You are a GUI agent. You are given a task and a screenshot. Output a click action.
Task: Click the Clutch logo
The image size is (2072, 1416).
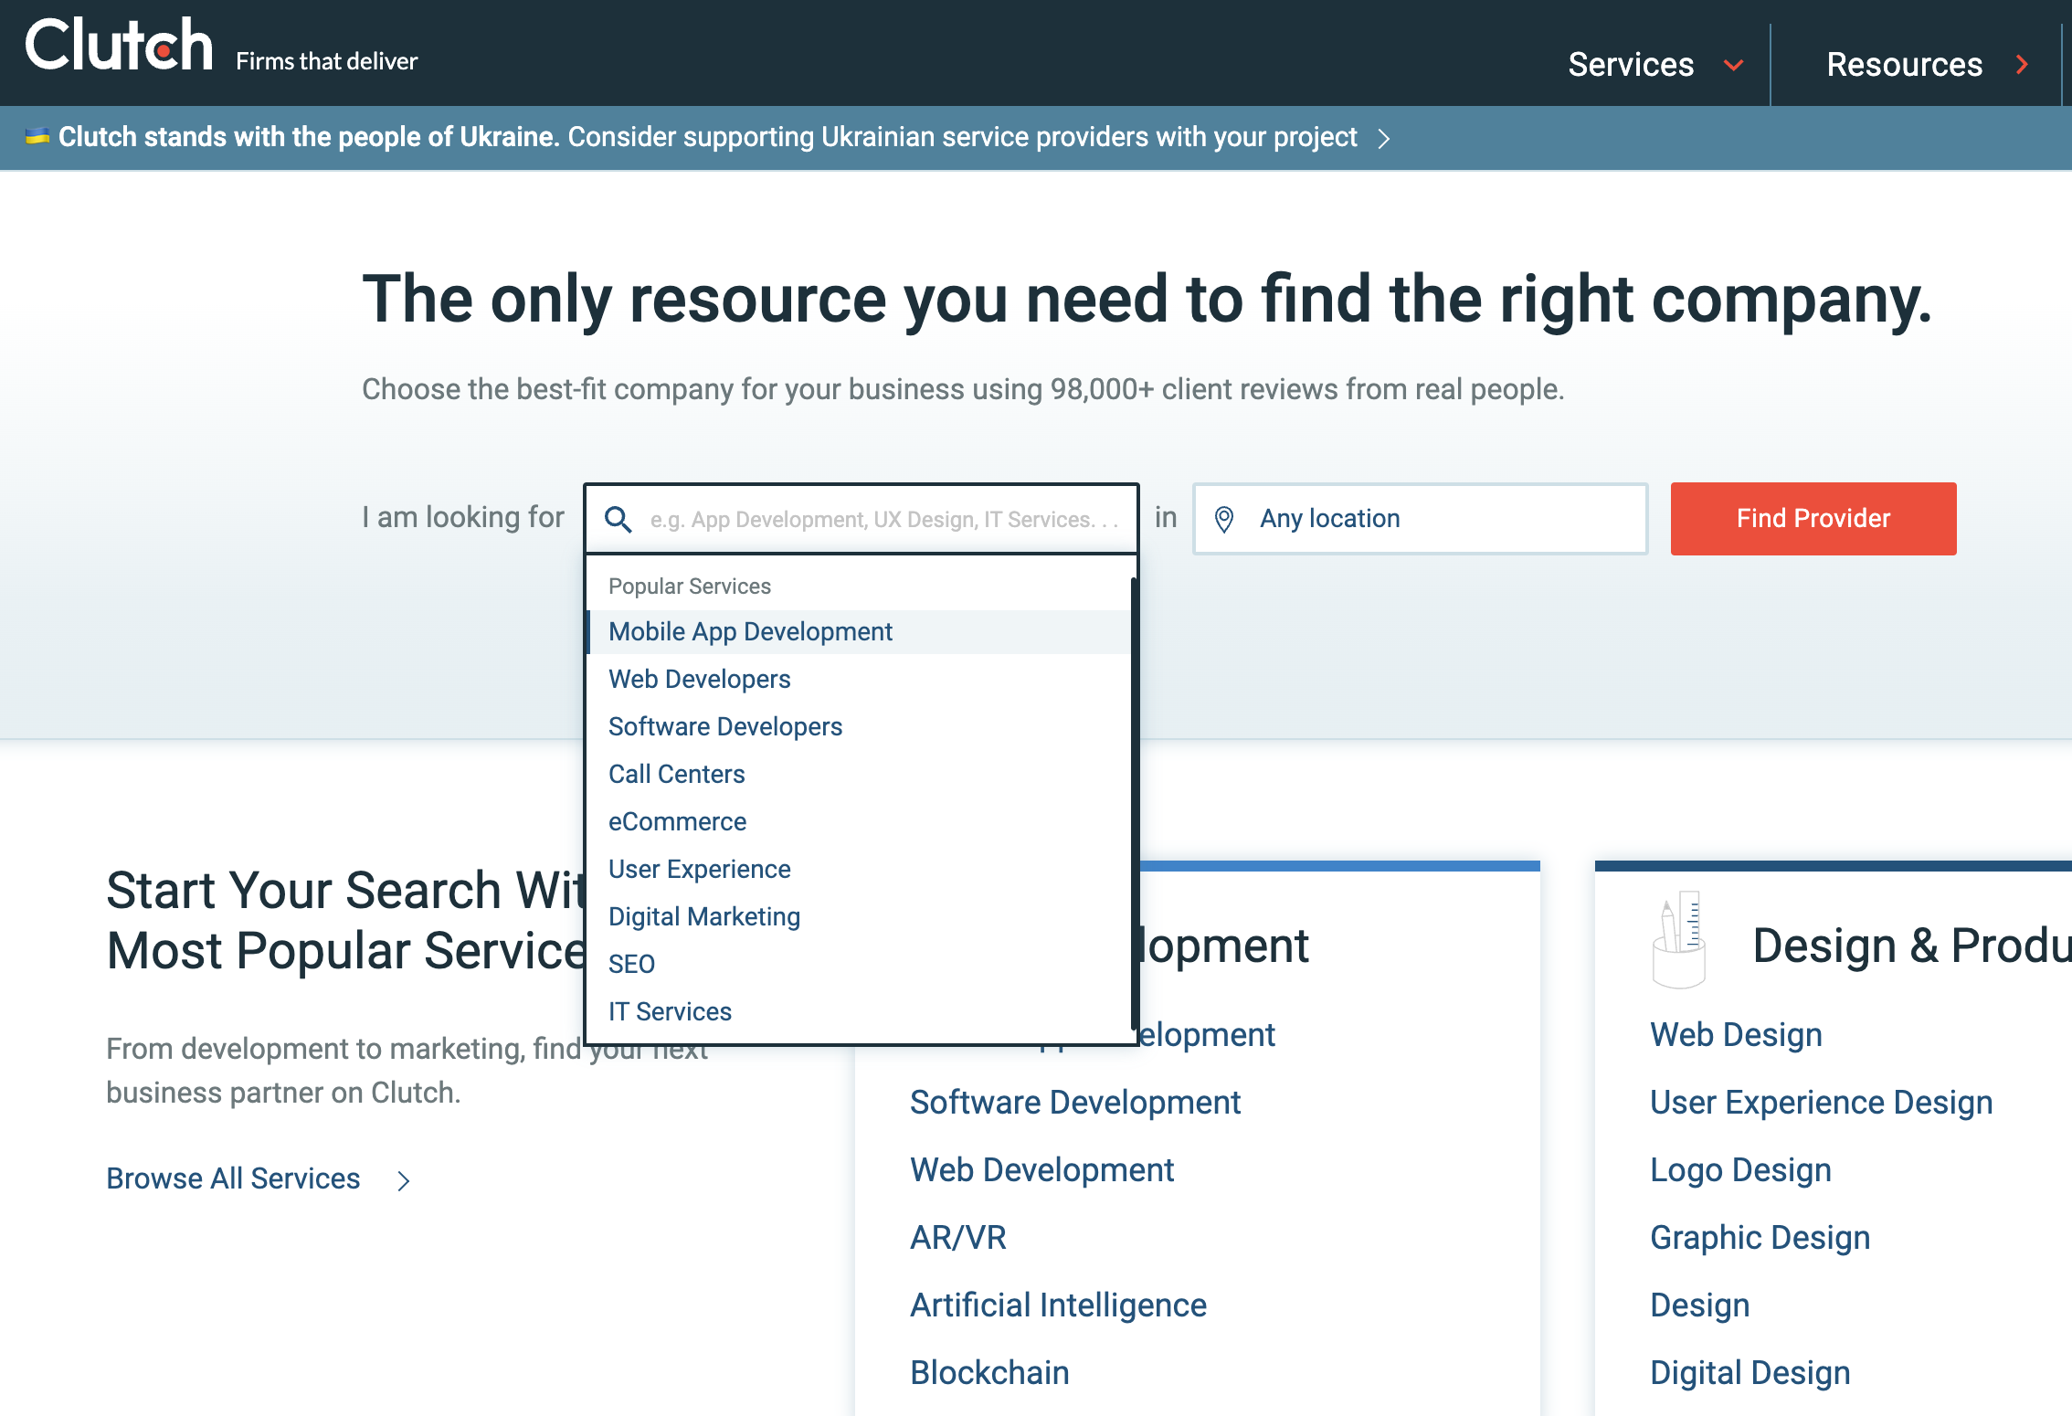click(119, 46)
